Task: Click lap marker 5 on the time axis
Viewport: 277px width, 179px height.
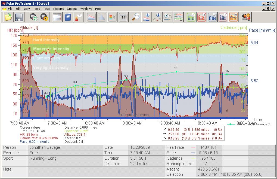Action: point(227,111)
